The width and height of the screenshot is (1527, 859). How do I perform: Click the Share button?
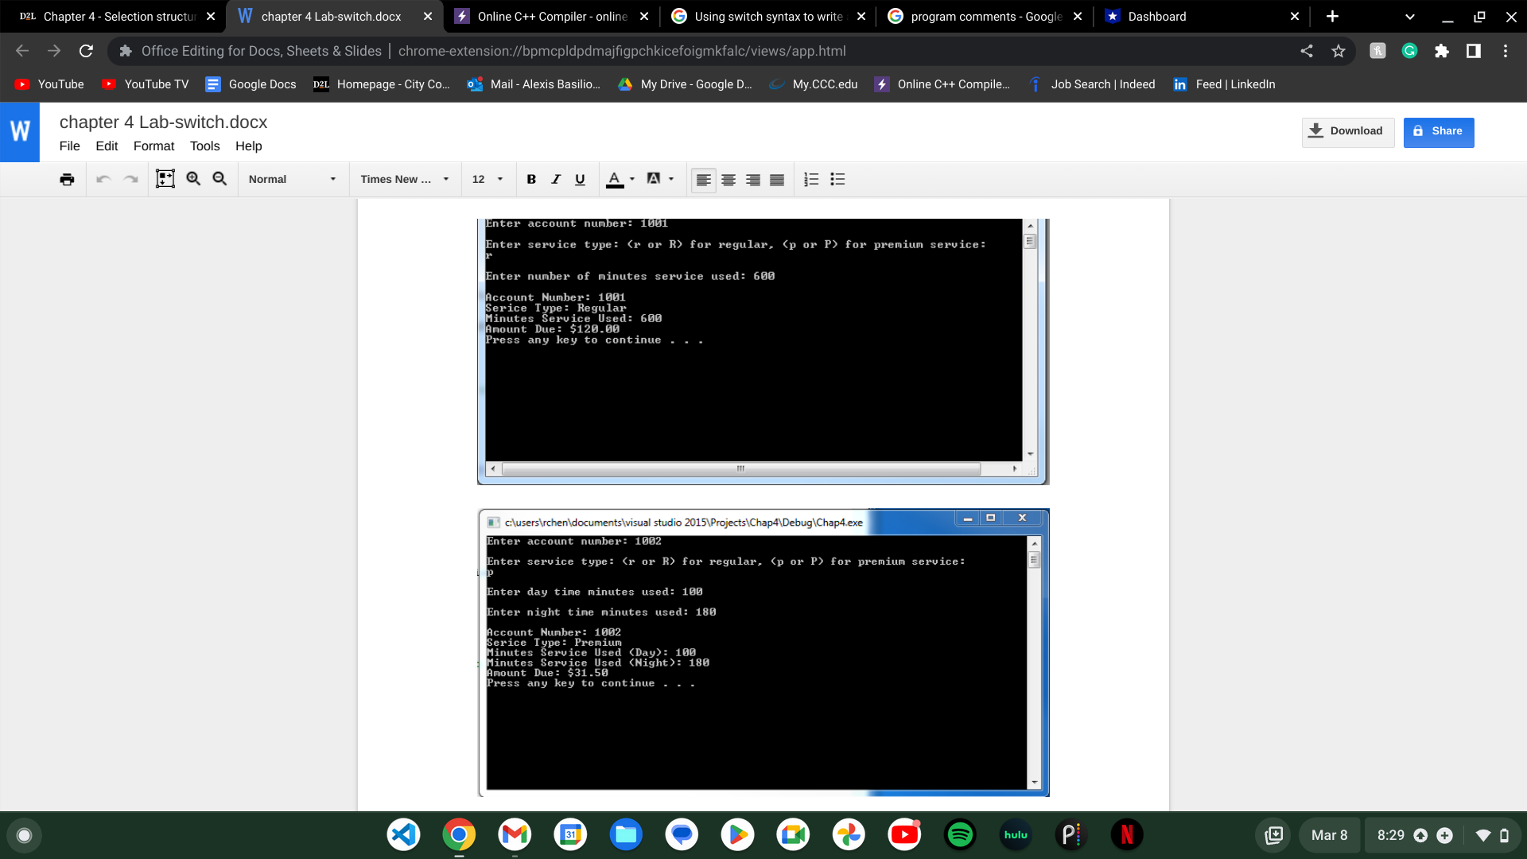click(x=1439, y=131)
